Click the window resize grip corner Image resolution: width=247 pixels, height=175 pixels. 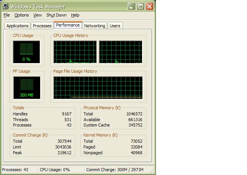click(152, 171)
